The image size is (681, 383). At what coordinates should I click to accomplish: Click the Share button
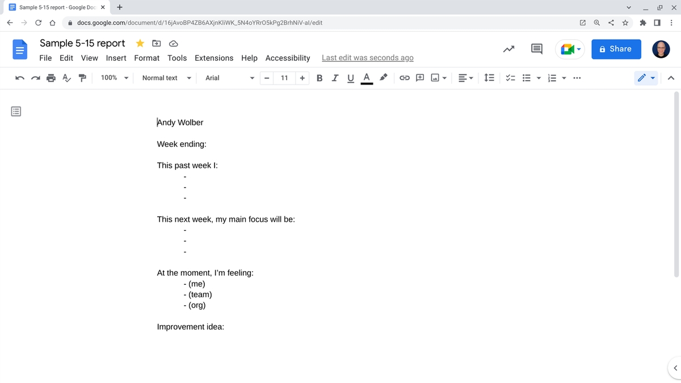click(x=616, y=49)
